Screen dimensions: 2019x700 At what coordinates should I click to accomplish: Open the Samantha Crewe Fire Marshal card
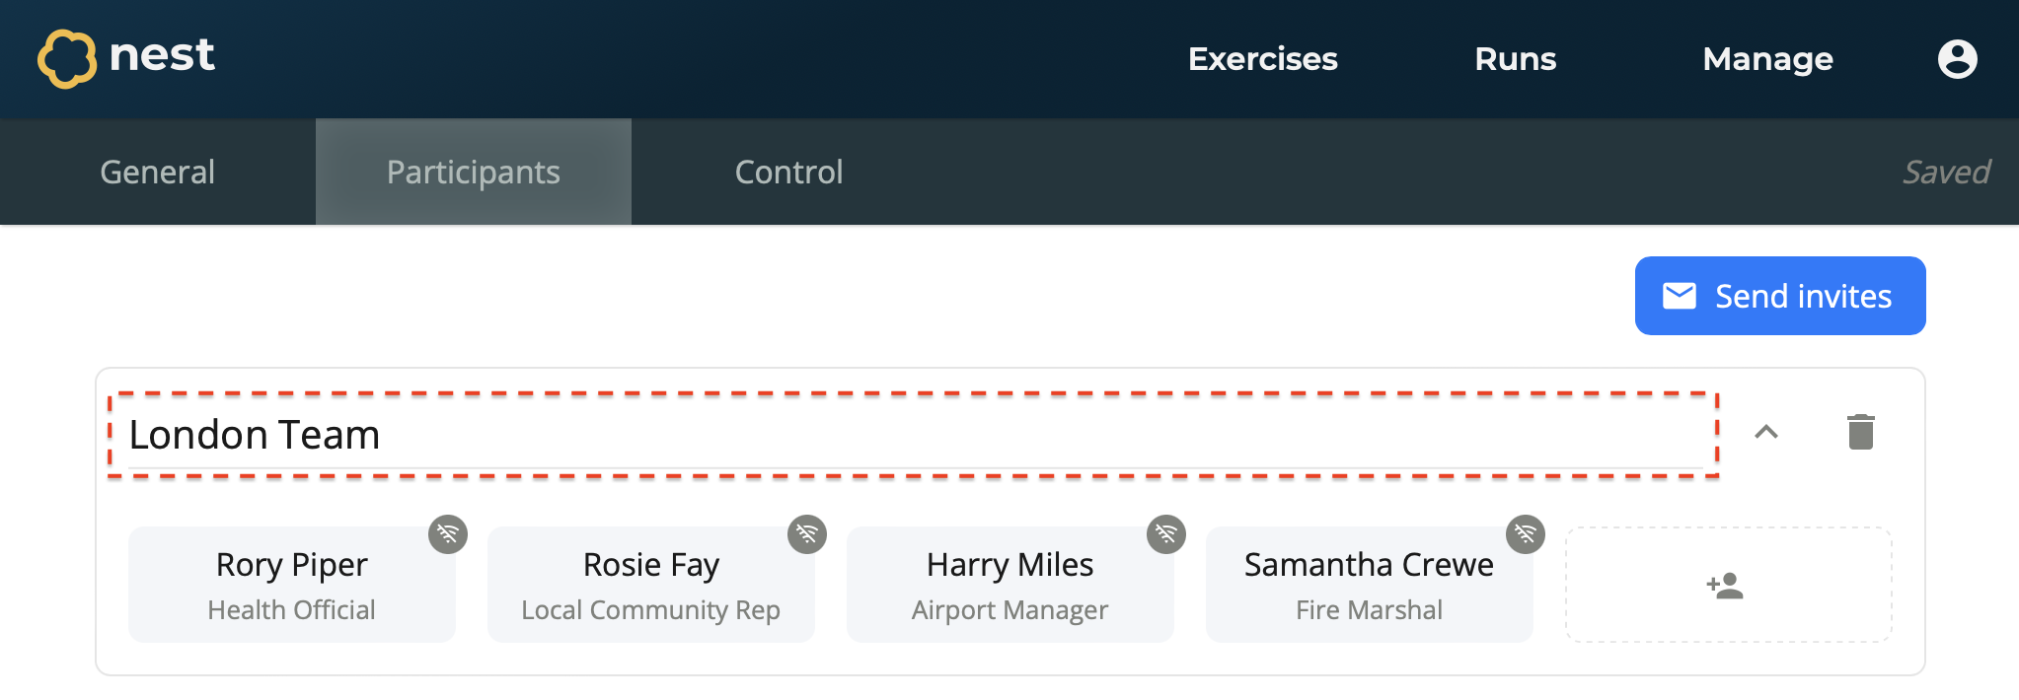pos(1369,586)
